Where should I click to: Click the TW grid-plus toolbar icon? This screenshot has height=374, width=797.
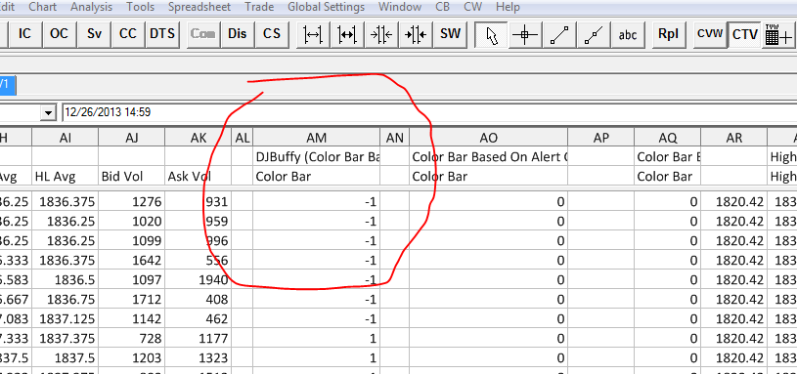[778, 34]
